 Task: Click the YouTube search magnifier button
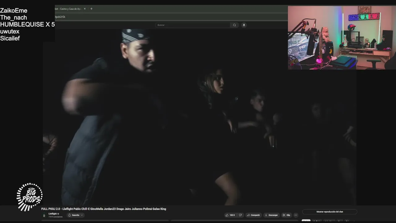235,25
